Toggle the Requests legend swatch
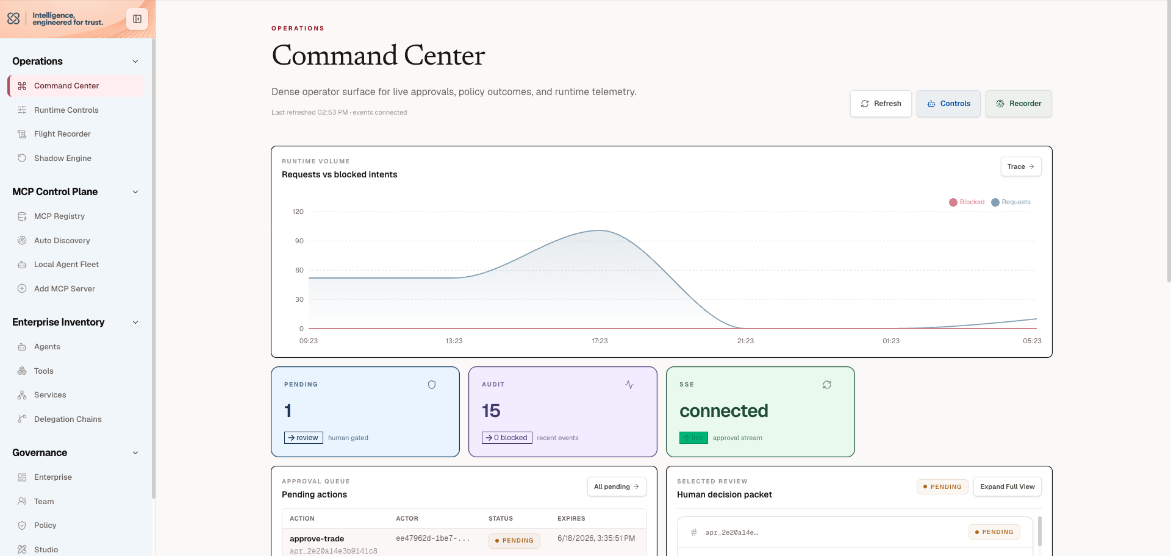 click(x=995, y=202)
